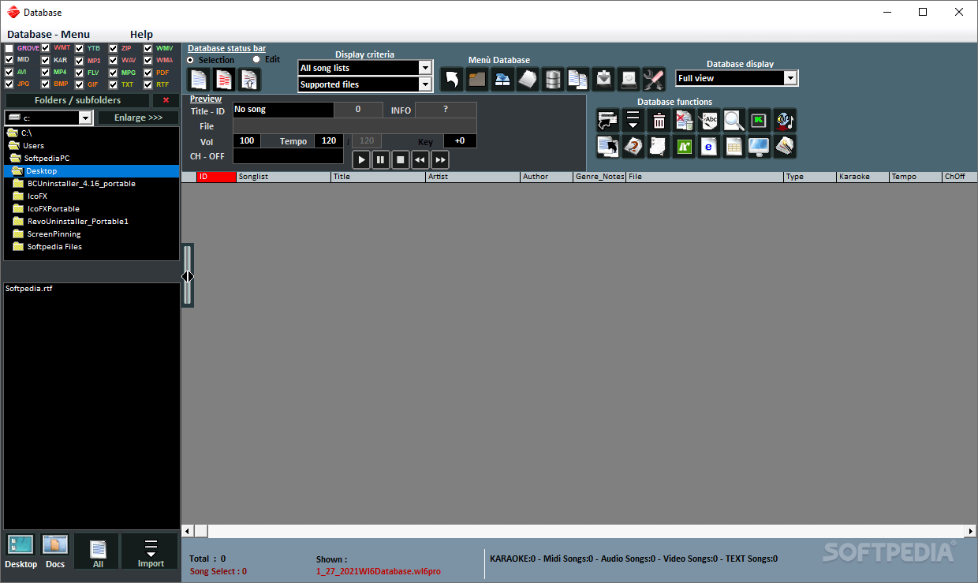The height and width of the screenshot is (583, 978).
Task: Select the Edit radio button
Action: (256, 58)
